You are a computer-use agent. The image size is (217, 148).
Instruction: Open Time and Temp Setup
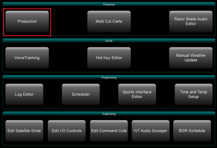(x=194, y=94)
